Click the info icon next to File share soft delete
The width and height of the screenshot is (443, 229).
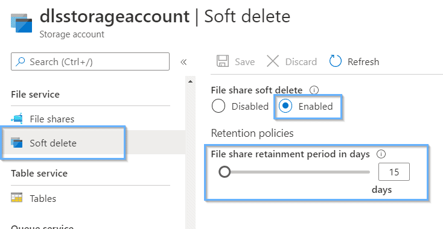[x=314, y=90]
